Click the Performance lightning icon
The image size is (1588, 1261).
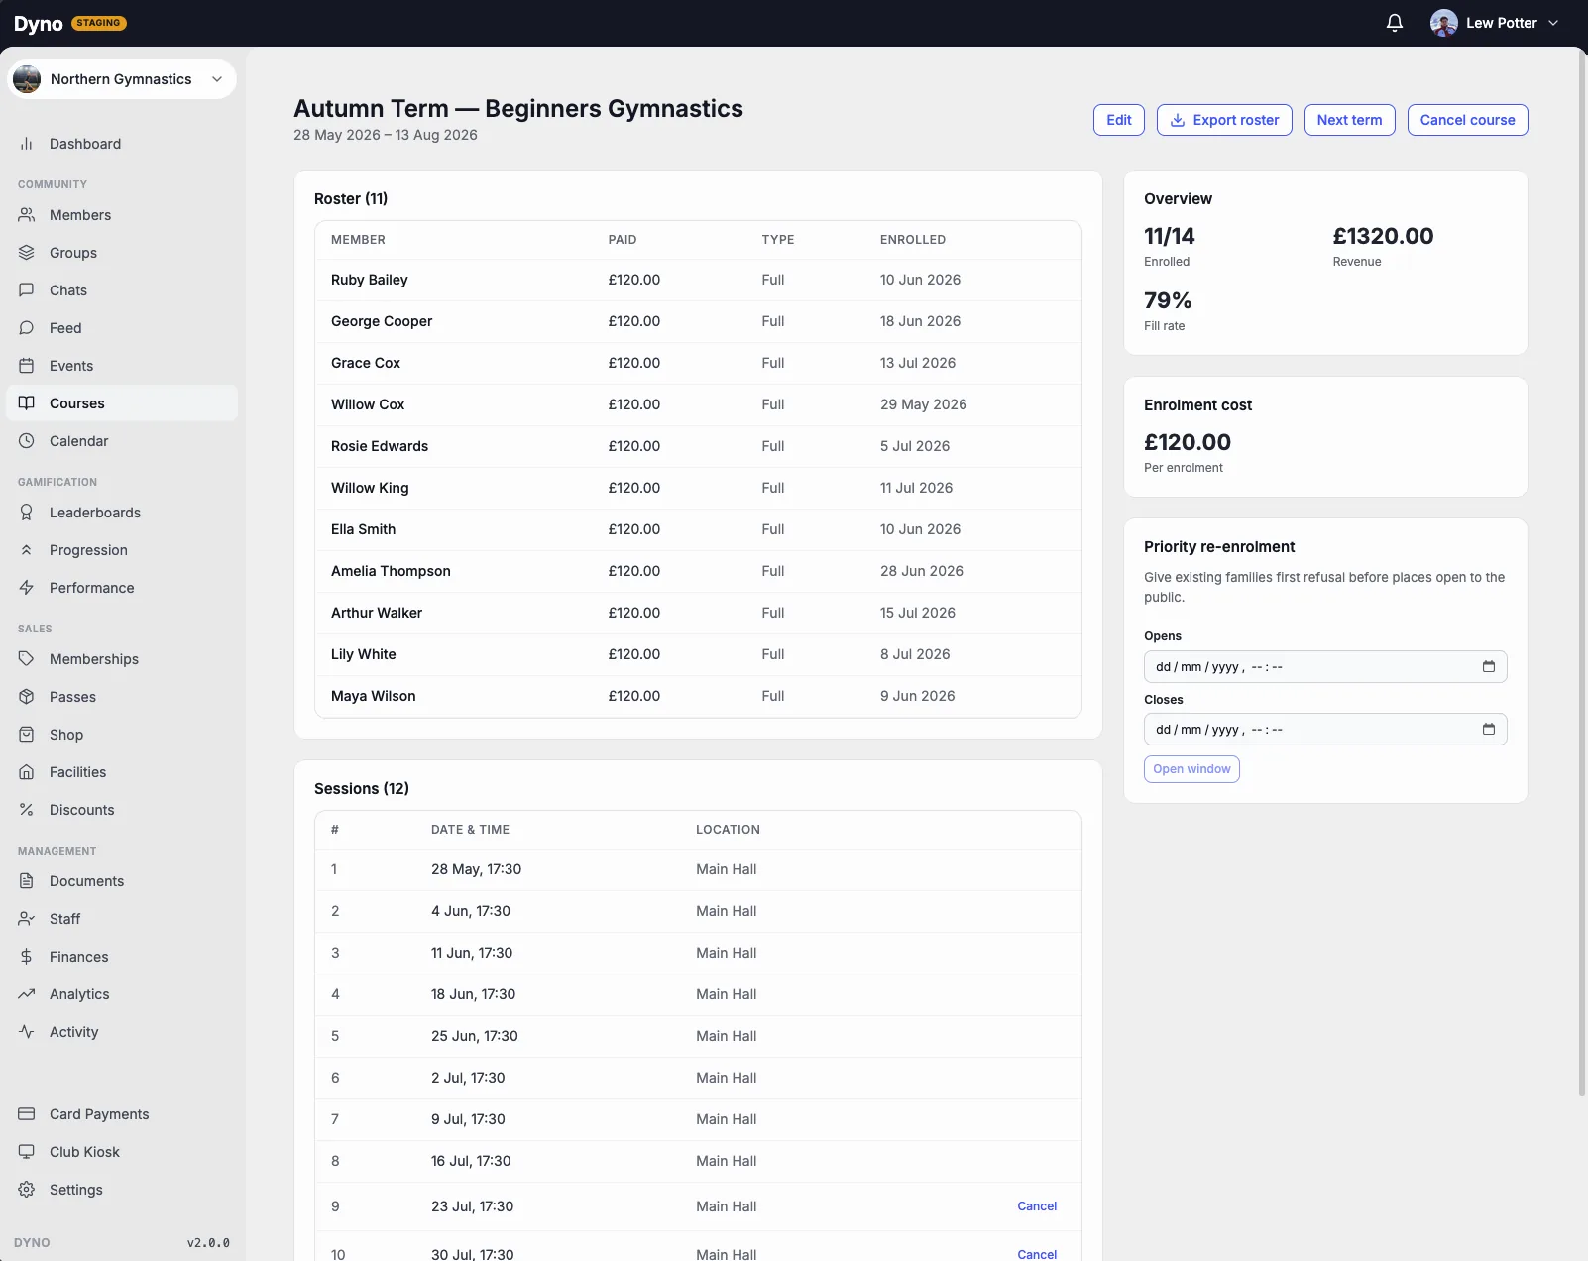pos(27,588)
